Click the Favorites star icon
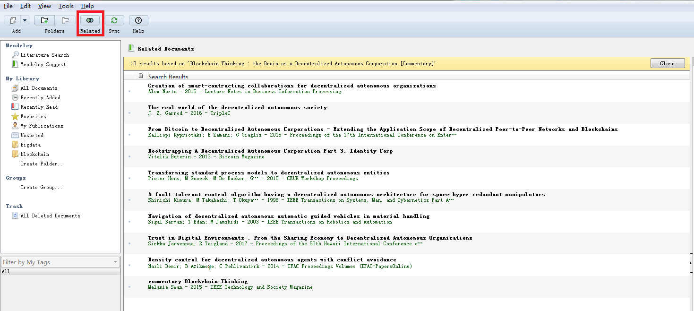 click(x=15, y=116)
